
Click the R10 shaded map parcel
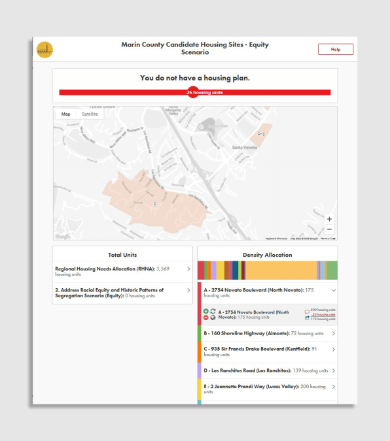262,135
